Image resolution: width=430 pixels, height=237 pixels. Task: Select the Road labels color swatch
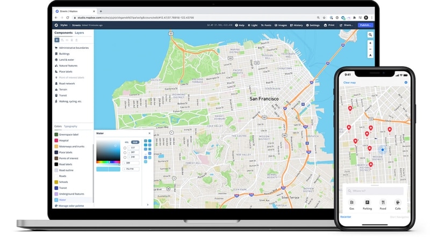pos(56,164)
